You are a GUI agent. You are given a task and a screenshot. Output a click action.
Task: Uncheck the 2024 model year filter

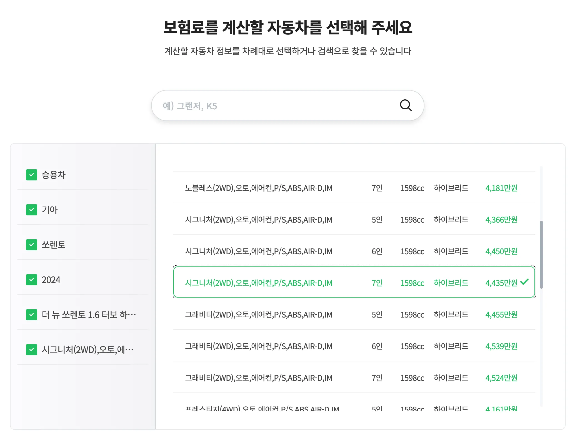pyautogui.click(x=31, y=280)
